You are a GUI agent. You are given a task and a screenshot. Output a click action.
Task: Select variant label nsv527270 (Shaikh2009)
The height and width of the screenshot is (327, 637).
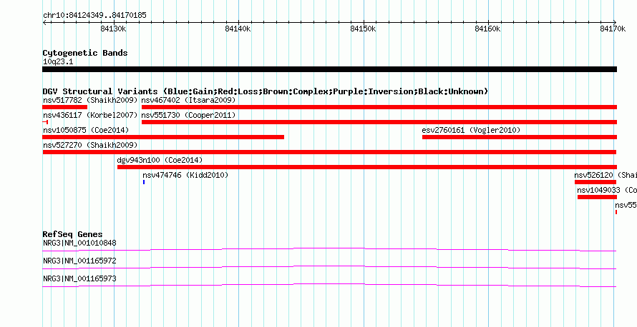tap(90, 145)
